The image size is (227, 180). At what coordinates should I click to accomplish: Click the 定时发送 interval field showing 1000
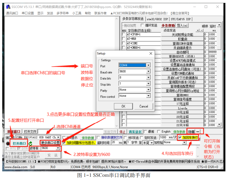tap(163, 137)
